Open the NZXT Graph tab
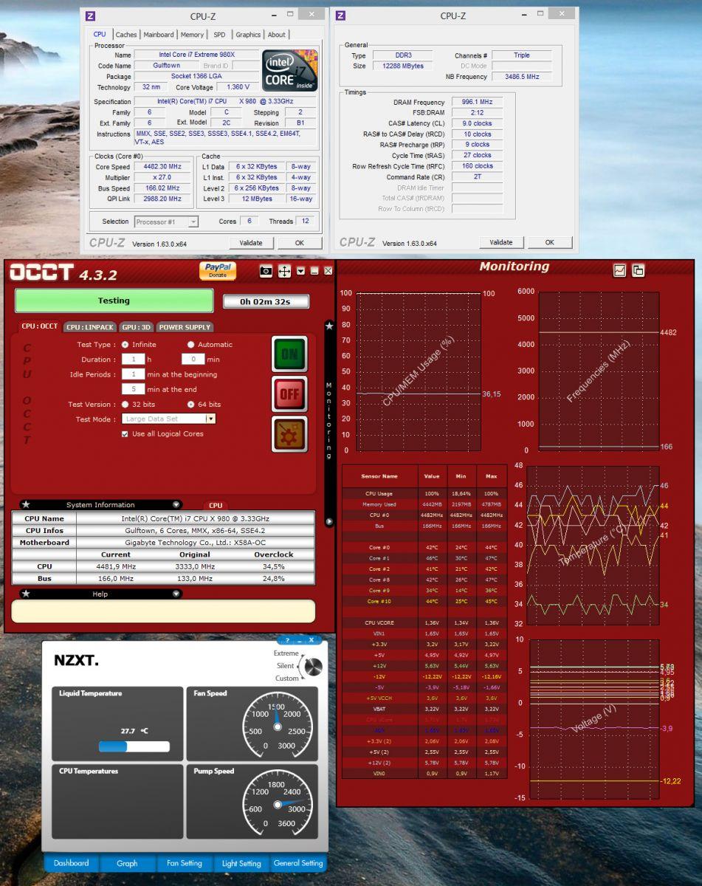Viewport: 702px width, 886px height. [x=127, y=863]
